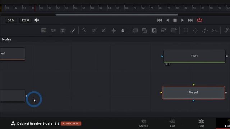This screenshot has width=230, height=129.
Task: Add a Merge node from the toolbar
Action: point(135,30)
